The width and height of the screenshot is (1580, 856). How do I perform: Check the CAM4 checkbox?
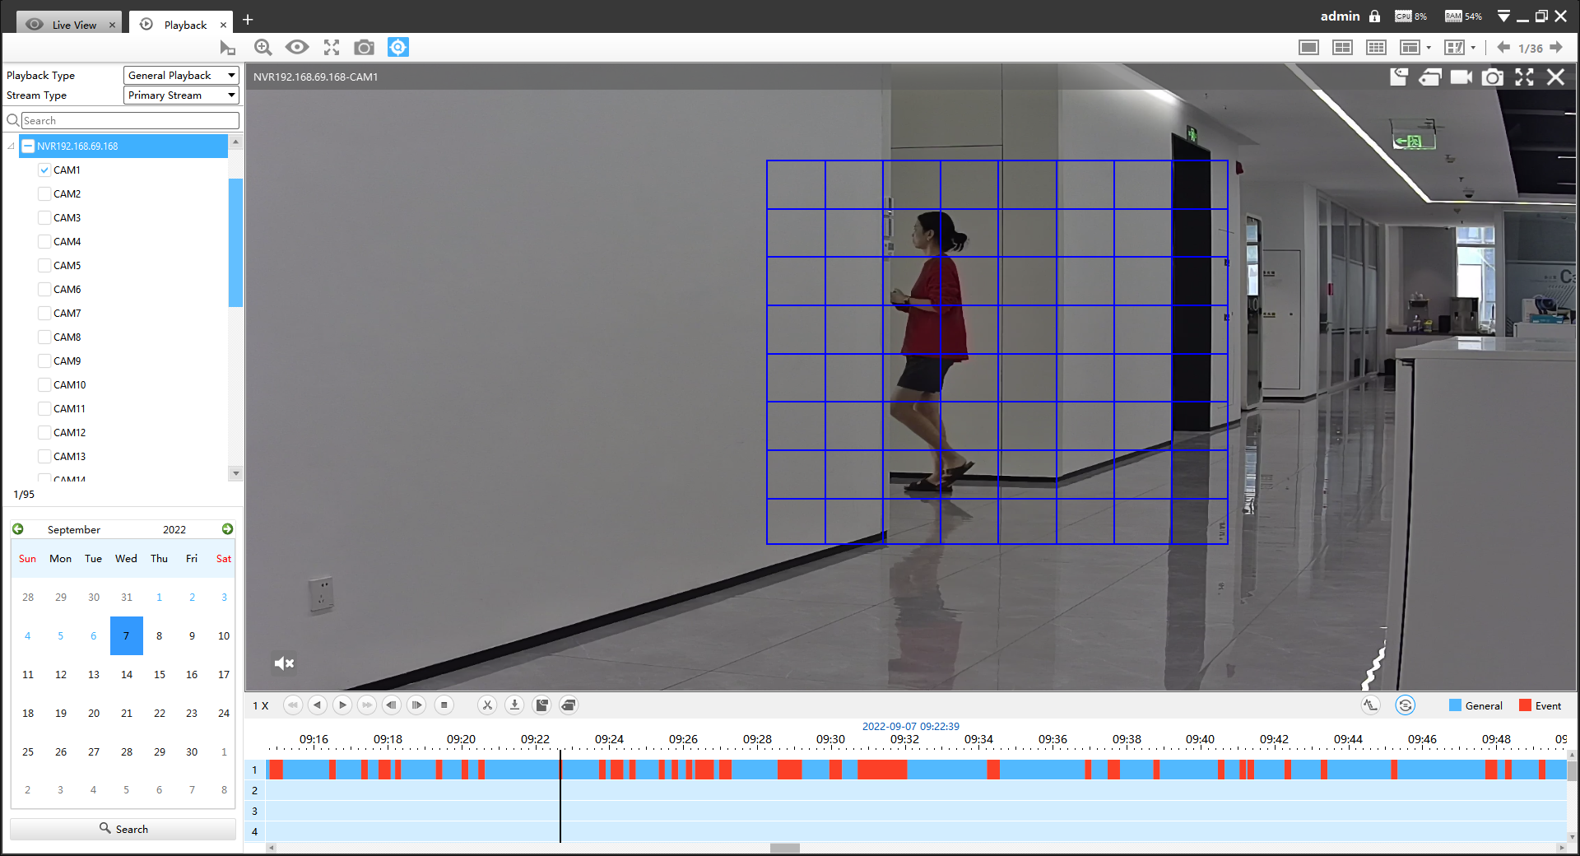44,242
